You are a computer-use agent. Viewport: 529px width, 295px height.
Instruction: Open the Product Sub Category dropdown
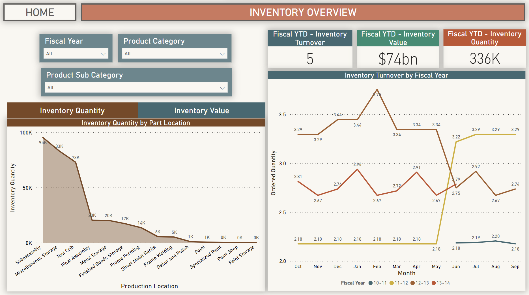[136, 87]
